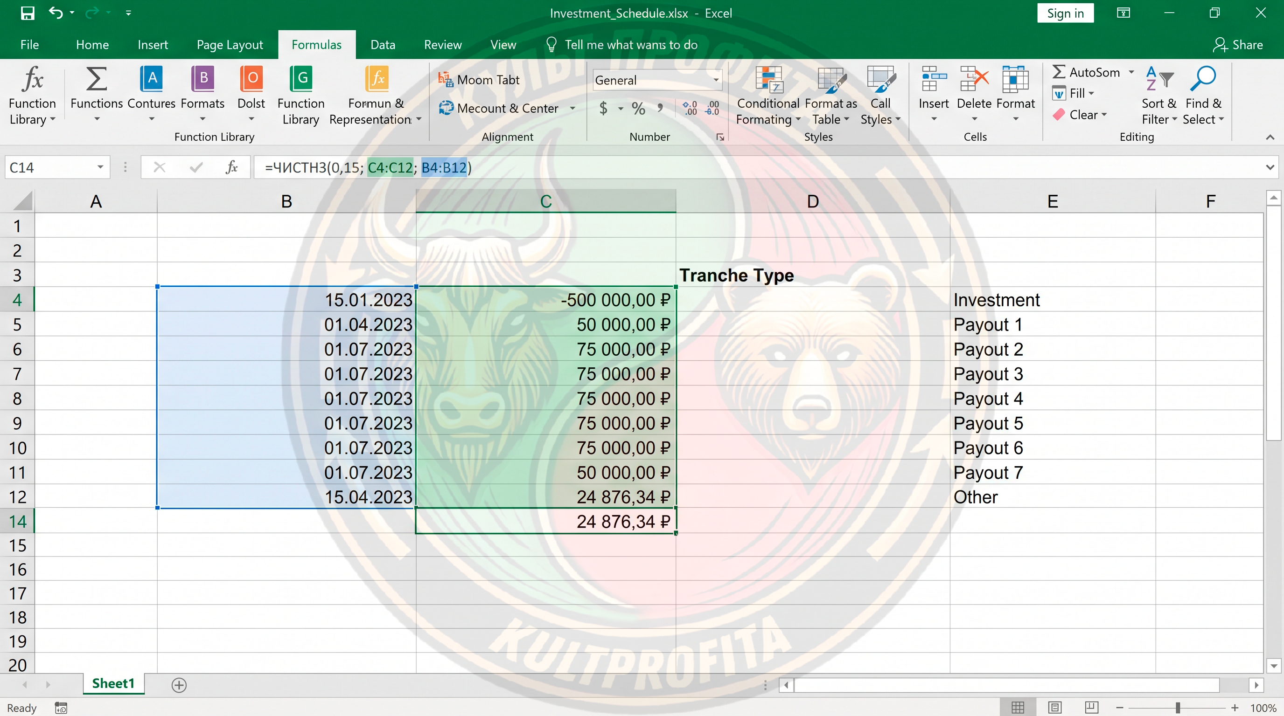Click the Sort & Filter icon

(x=1159, y=79)
